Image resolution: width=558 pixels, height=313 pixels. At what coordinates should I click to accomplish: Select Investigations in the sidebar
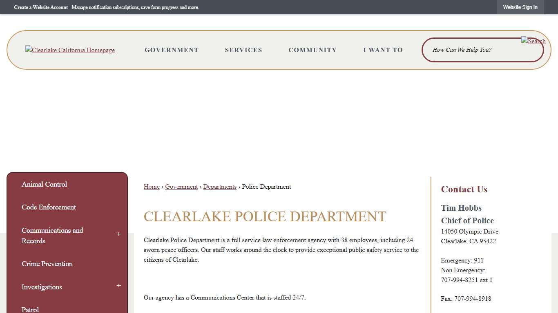pos(42,287)
